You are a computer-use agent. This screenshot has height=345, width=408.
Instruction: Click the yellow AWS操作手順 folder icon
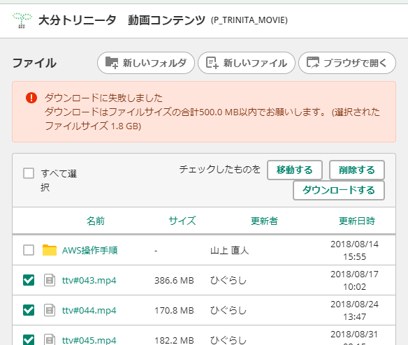(x=50, y=250)
